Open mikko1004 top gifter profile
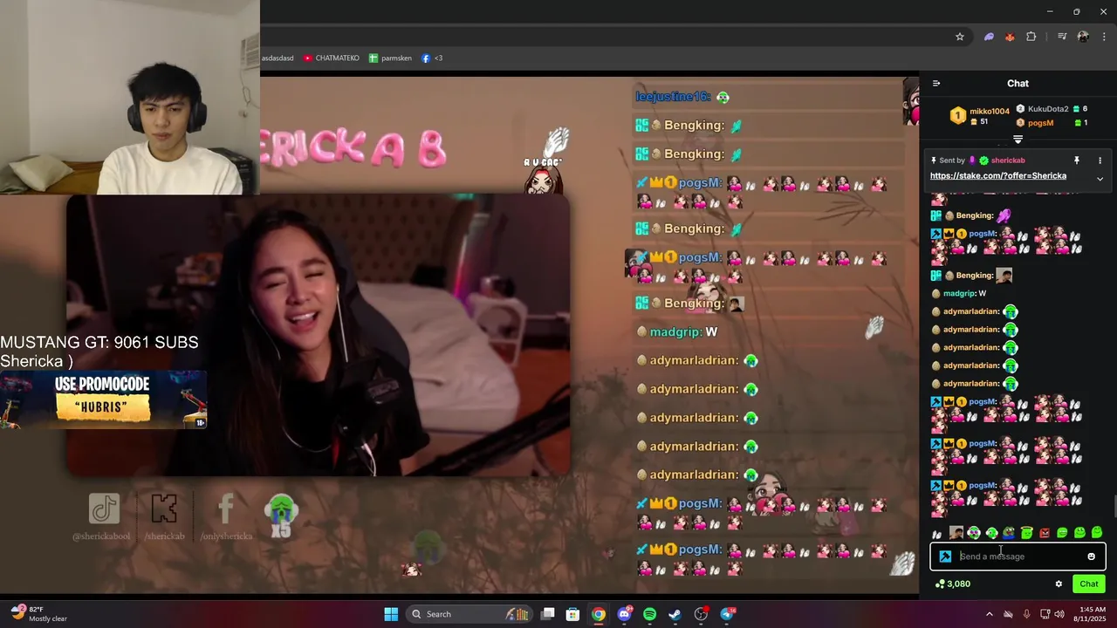This screenshot has height=628, width=1117. point(980,115)
